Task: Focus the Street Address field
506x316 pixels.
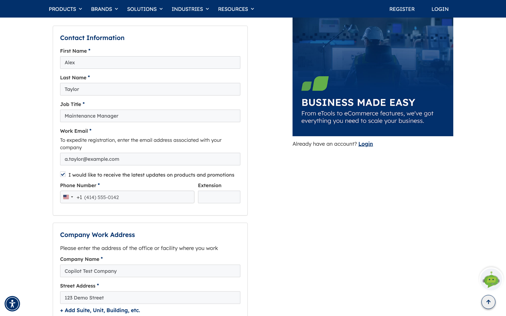Action: point(150,298)
